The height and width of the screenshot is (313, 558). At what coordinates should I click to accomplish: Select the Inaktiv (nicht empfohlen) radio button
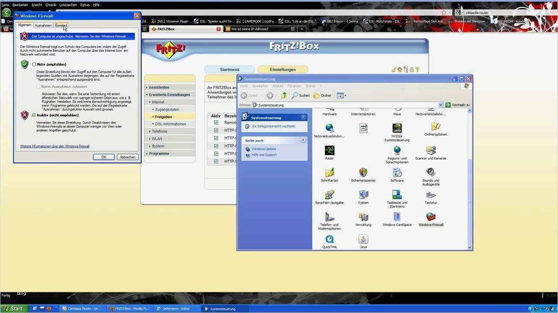pyautogui.click(x=34, y=115)
